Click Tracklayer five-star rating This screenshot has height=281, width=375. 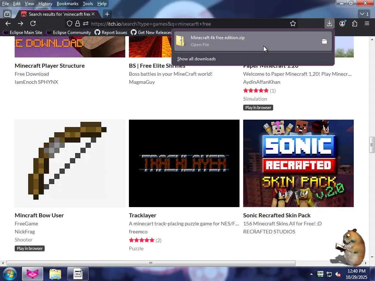tap(142, 240)
